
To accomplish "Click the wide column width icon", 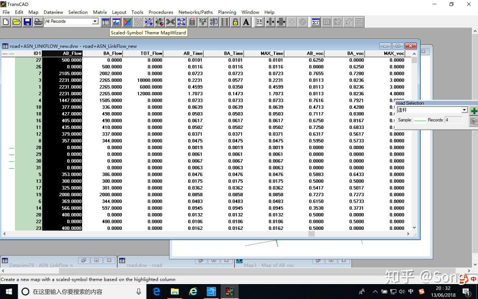I will (x=281, y=22).
